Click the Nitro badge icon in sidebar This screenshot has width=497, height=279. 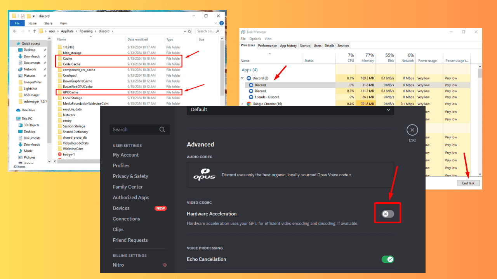pos(165,265)
